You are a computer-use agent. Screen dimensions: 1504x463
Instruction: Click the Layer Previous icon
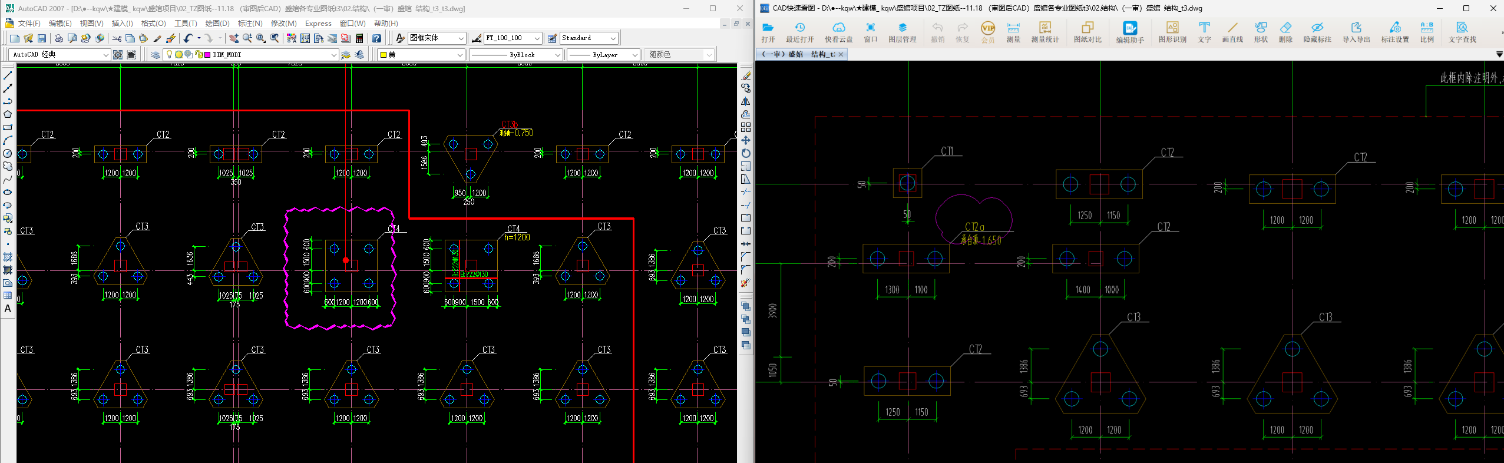pyautogui.click(x=359, y=55)
